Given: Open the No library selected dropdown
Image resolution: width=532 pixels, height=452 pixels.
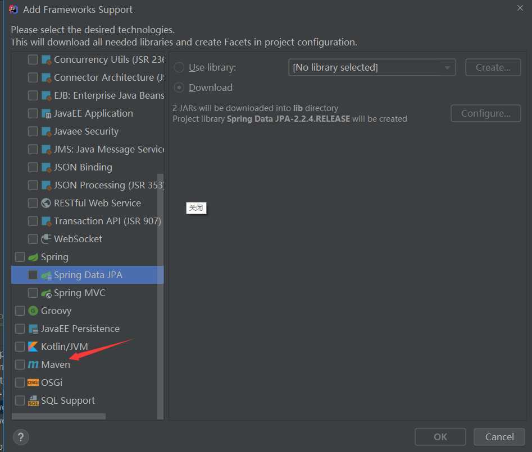Looking at the screenshot, I should [372, 67].
